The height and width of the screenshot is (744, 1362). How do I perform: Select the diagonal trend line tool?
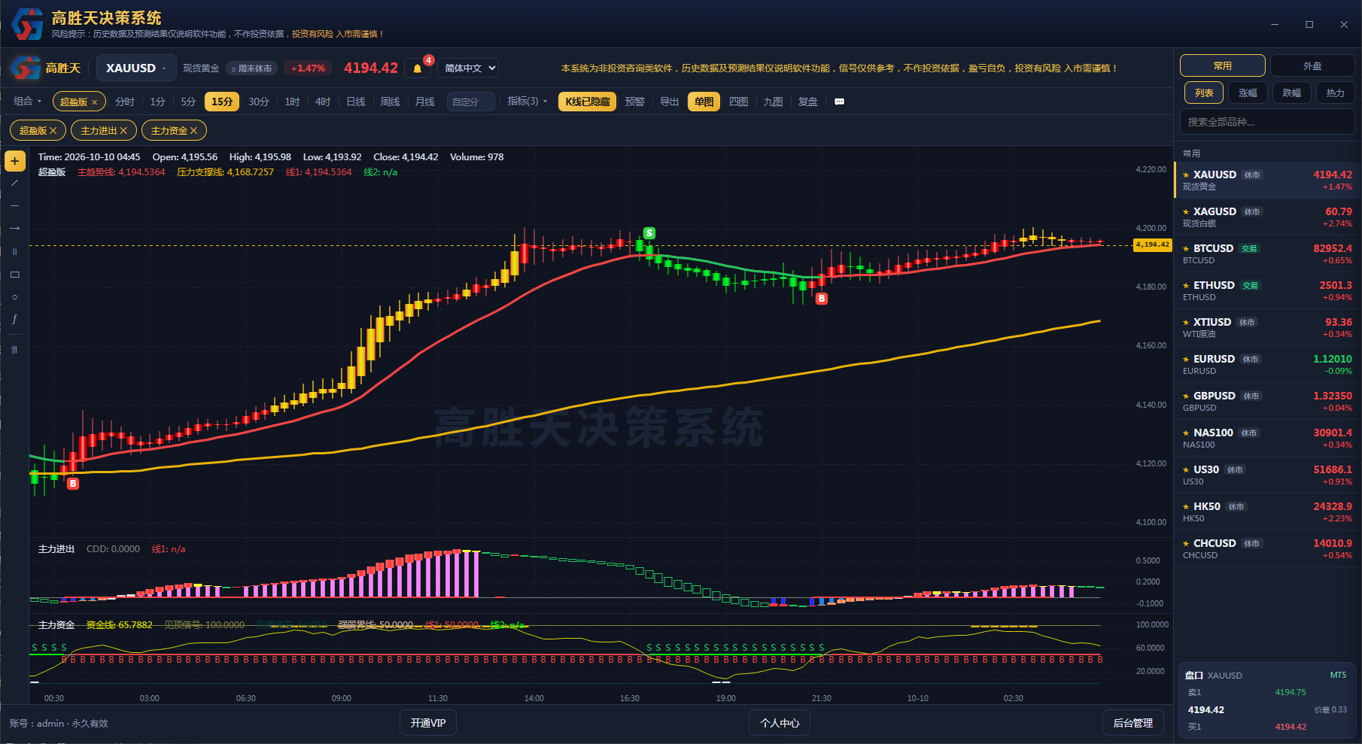pos(14,183)
